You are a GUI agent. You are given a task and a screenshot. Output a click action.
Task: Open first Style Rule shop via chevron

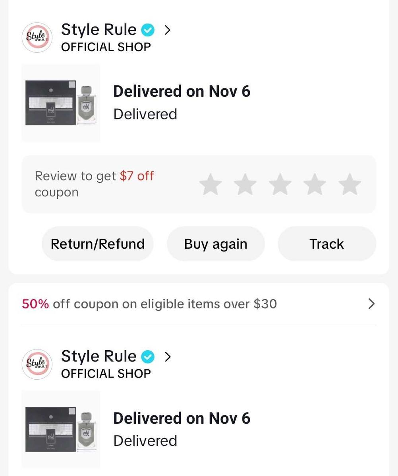click(x=168, y=30)
